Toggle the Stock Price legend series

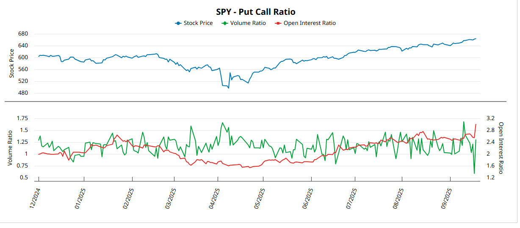pyautogui.click(x=194, y=23)
